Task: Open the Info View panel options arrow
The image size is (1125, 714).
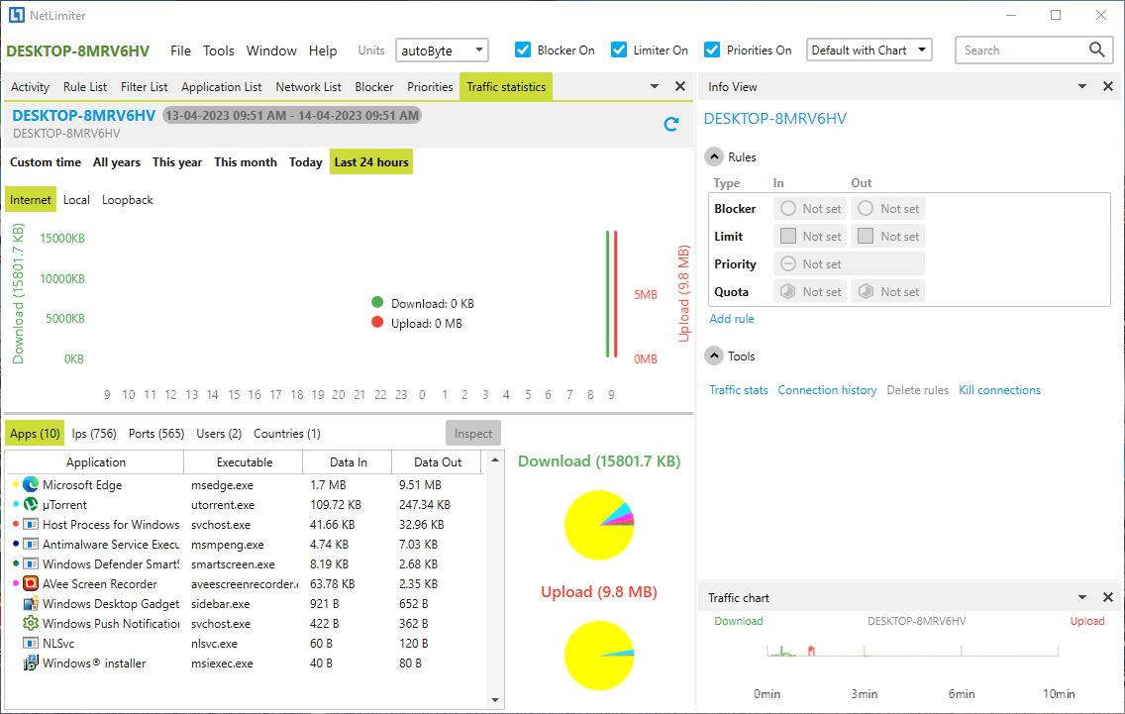Action: pos(1082,86)
